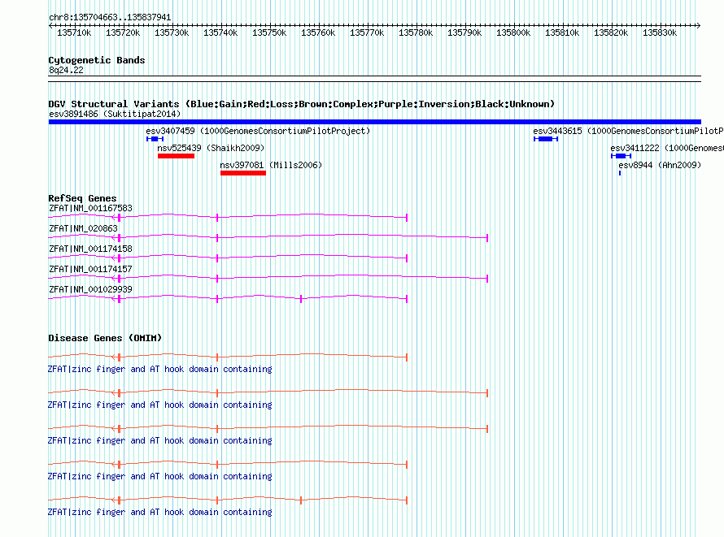The image size is (724, 537).
Task: Select ZFAT|NM_001174158 transcript label
Action: (x=90, y=249)
